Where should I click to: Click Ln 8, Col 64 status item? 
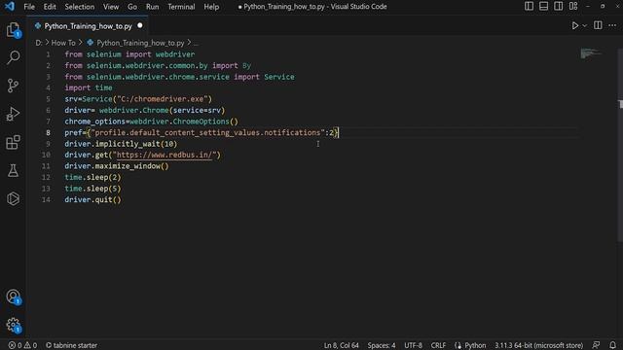342,345
